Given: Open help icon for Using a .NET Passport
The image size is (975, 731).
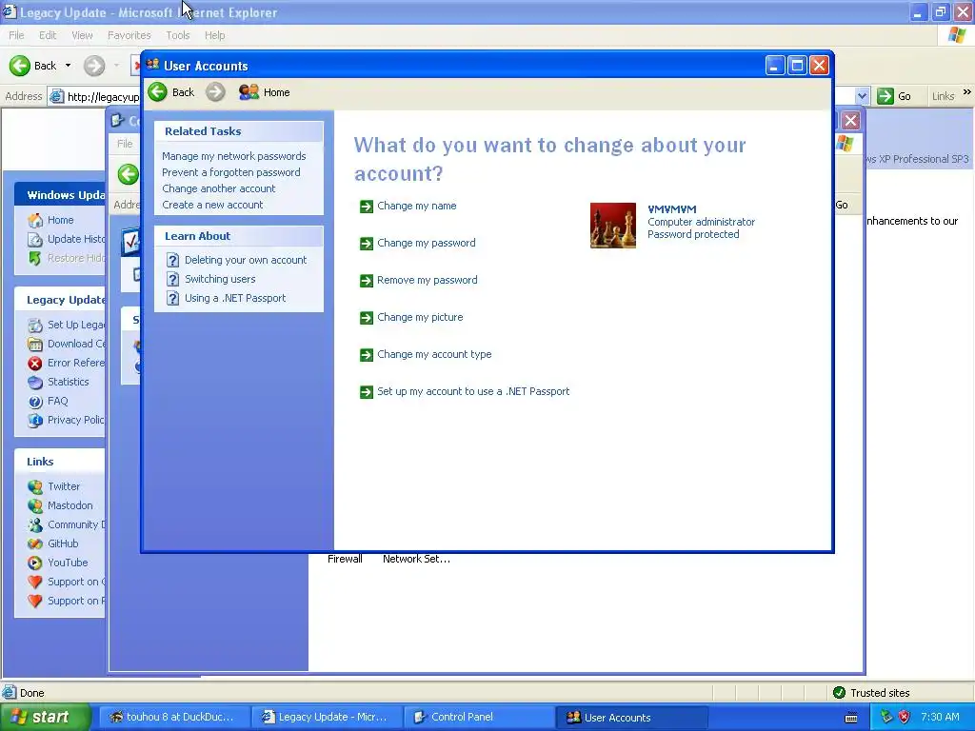Looking at the screenshot, I should tap(173, 298).
